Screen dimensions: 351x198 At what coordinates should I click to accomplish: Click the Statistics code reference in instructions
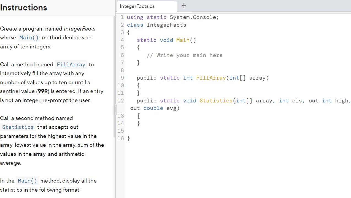18,127
